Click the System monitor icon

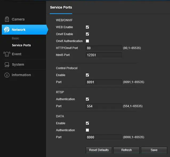(7, 65)
